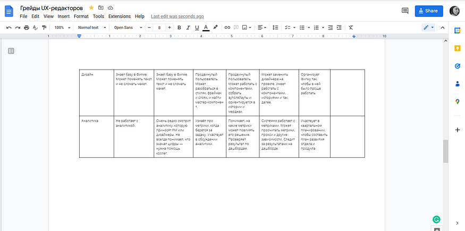Open the Help menu
This screenshot has height=231, width=465.
[x=140, y=16]
